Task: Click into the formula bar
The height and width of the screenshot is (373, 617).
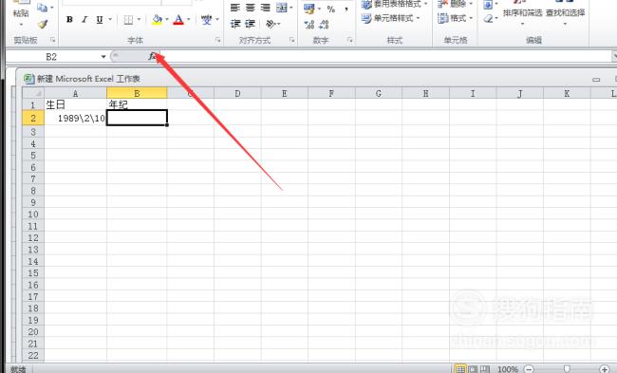Action: [x=385, y=57]
